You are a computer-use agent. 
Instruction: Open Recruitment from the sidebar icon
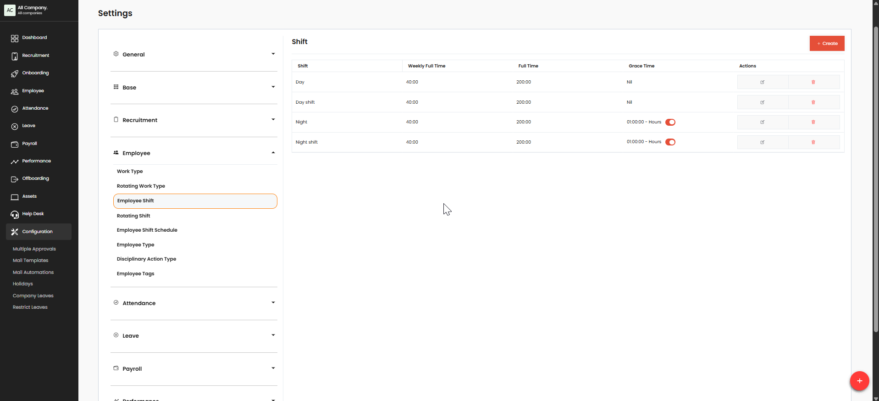15,56
